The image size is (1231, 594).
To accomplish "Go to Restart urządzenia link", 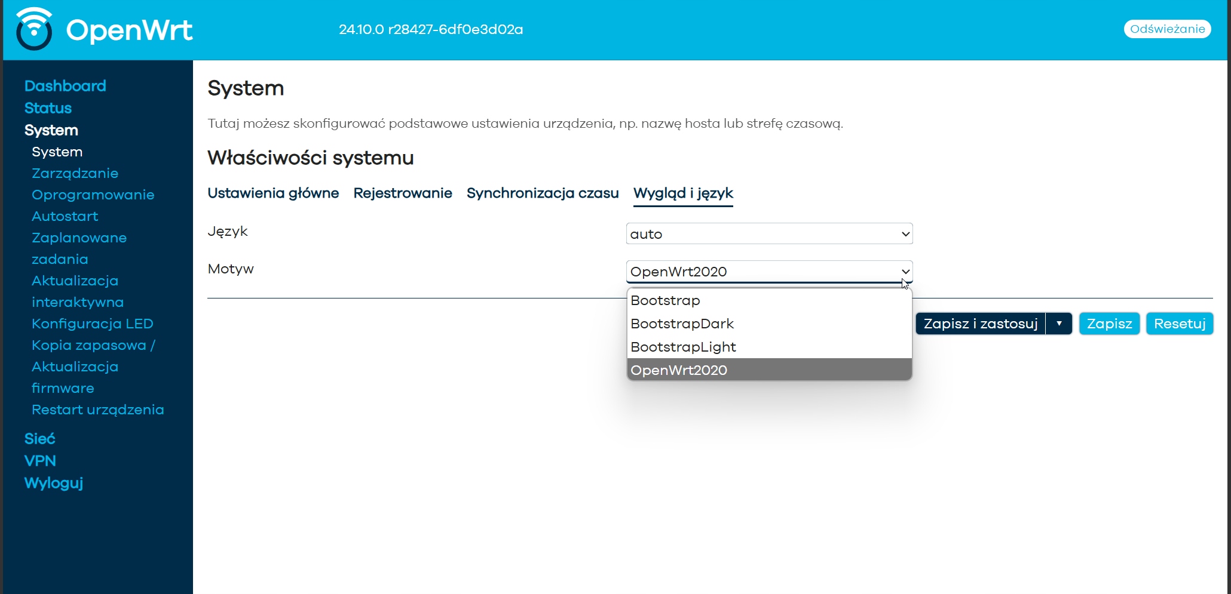I will pos(97,410).
